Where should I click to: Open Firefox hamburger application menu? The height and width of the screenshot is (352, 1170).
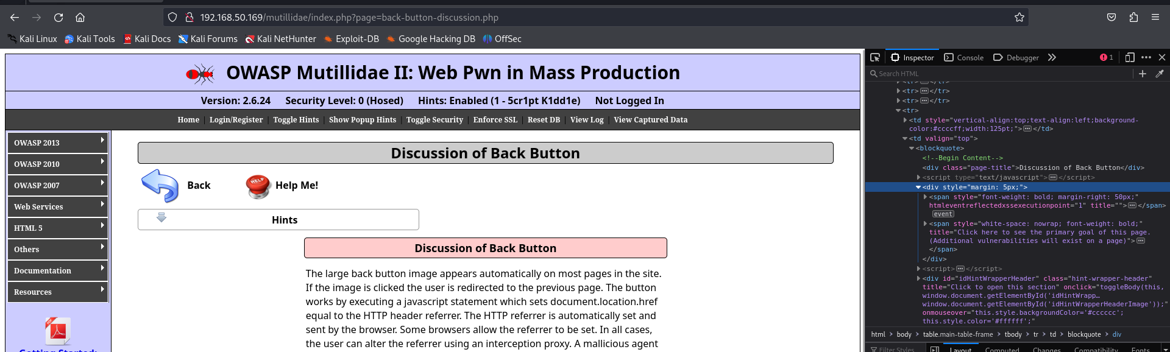1155,18
